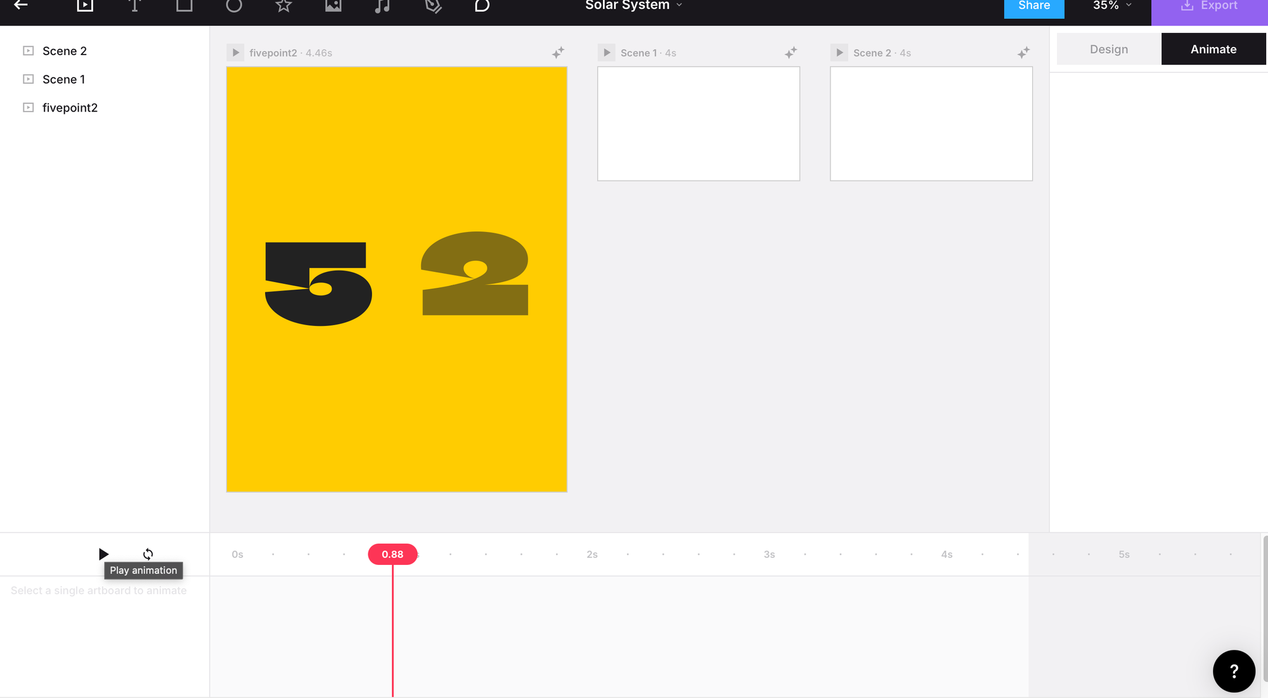This screenshot has width=1268, height=698.
Task: Toggle loop animation playback
Action: (x=148, y=554)
